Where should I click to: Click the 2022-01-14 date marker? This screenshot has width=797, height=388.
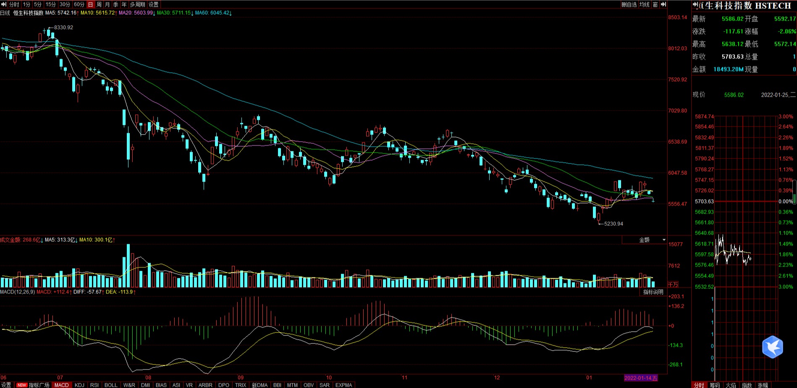click(641, 378)
